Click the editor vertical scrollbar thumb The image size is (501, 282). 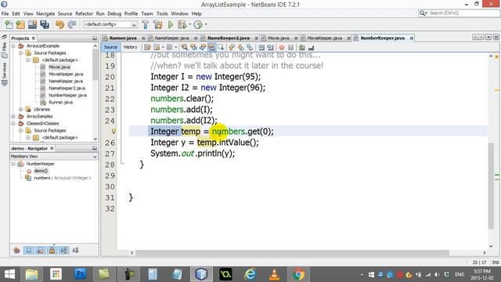(x=491, y=186)
